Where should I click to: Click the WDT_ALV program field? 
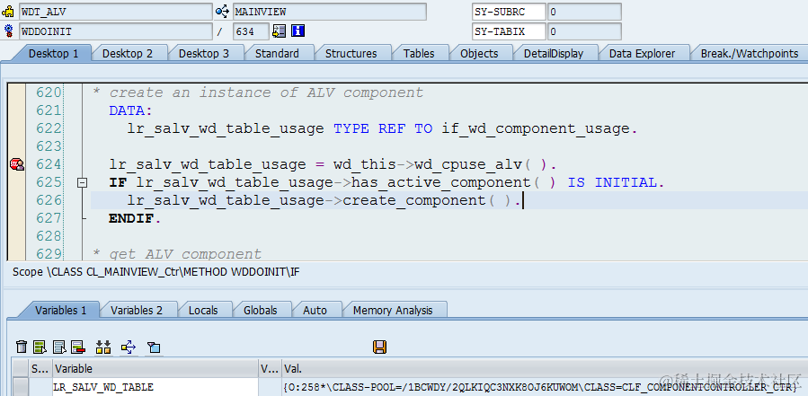[x=116, y=12]
